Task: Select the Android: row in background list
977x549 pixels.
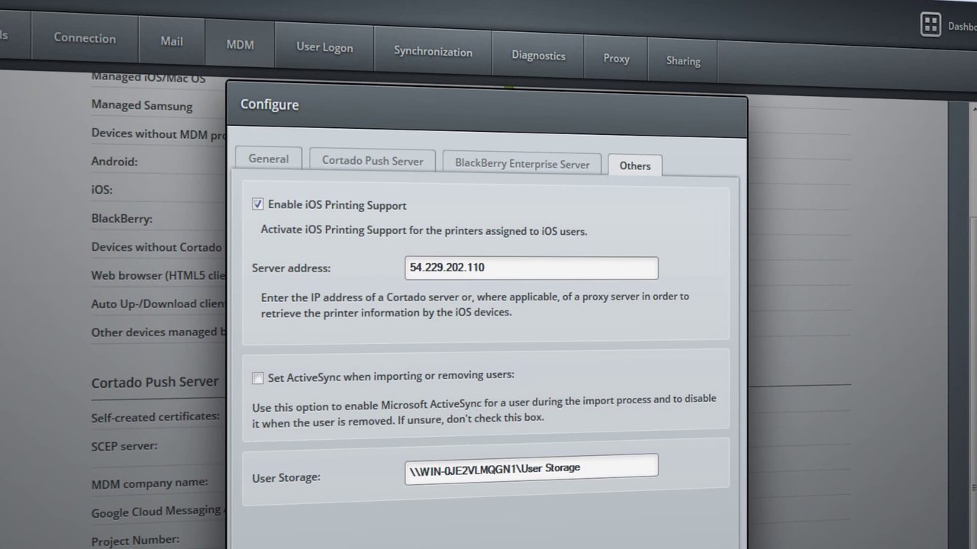Action: tap(114, 162)
